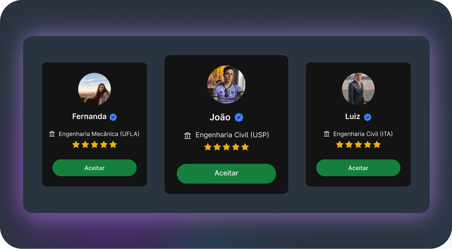Viewport: 452px width, 249px height.
Task: Click João's fifth rating star
Action: [x=245, y=147]
